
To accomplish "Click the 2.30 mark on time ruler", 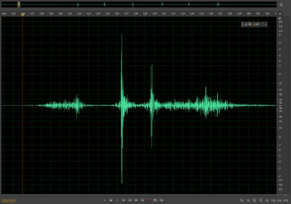I will [155, 14].
